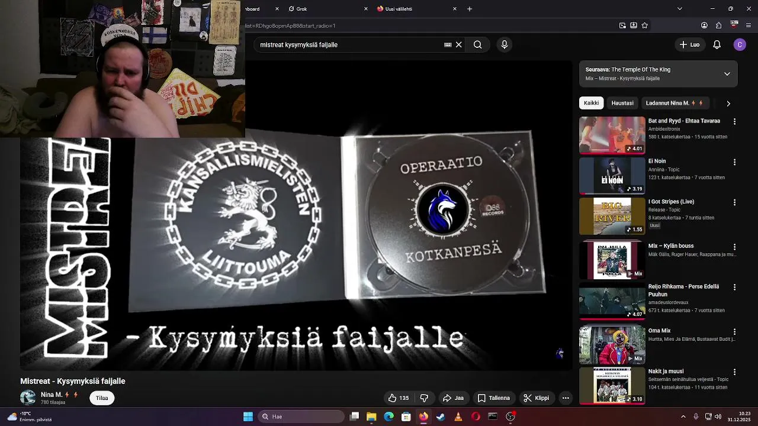Viewport: 758px width, 426px height.
Task: Click the YouTube search magnifier button
Action: coord(477,44)
